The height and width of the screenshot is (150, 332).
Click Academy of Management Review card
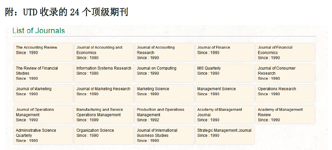(285, 115)
